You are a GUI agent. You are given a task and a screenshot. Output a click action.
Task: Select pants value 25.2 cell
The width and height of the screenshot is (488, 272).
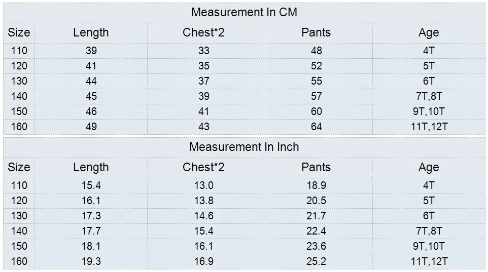(x=316, y=261)
